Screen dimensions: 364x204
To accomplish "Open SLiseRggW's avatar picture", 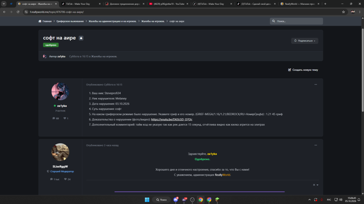I will tap(60, 152).
